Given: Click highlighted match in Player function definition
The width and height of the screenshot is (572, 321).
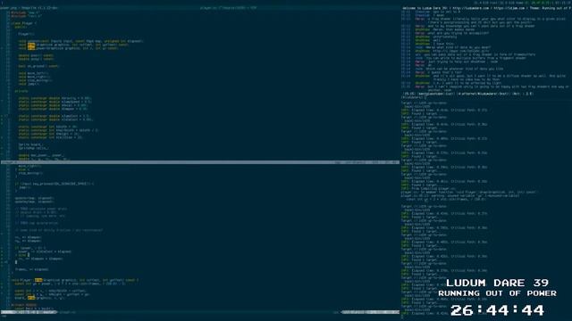Looking at the screenshot, I should click(x=38, y=280).
